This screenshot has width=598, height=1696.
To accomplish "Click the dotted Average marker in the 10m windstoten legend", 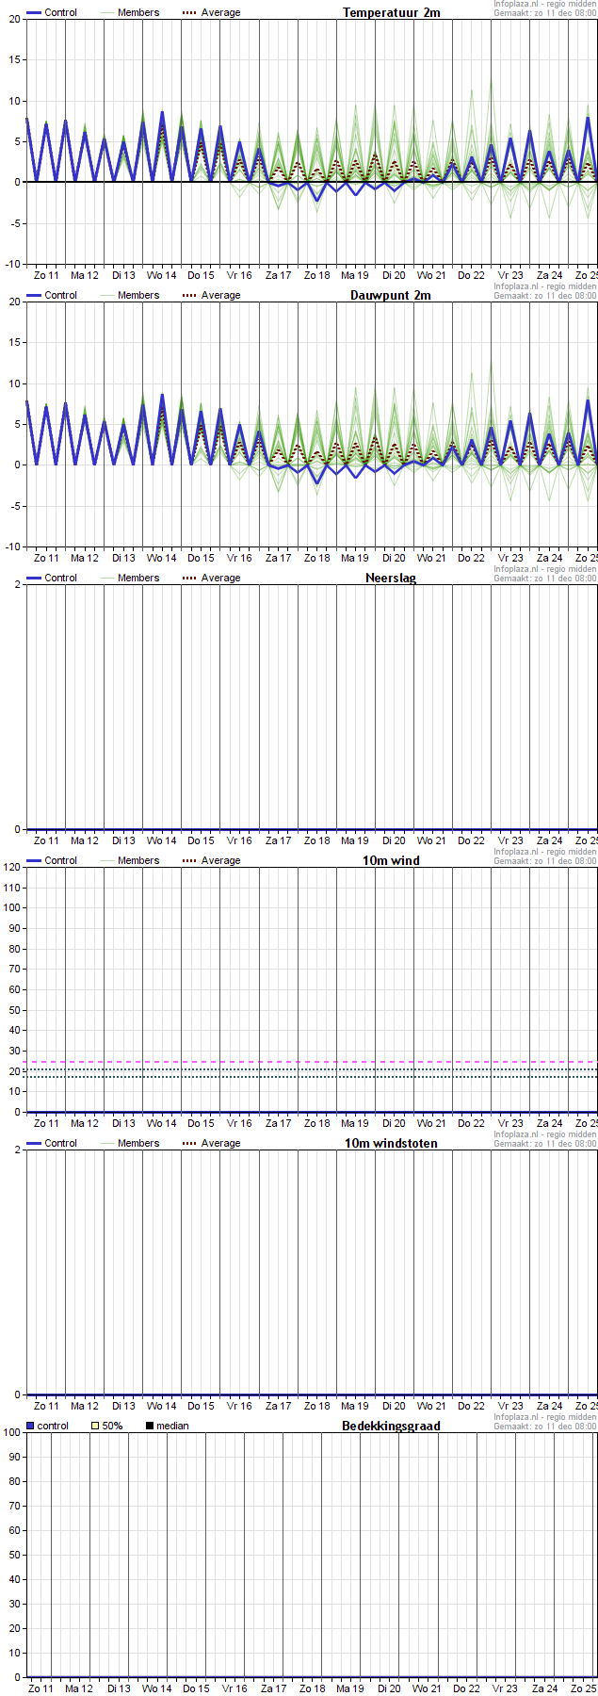I will (x=189, y=1144).
